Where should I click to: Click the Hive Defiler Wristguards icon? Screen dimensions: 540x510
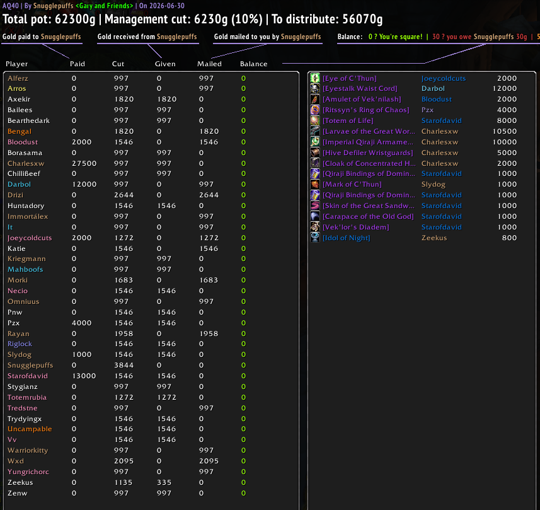click(x=315, y=153)
